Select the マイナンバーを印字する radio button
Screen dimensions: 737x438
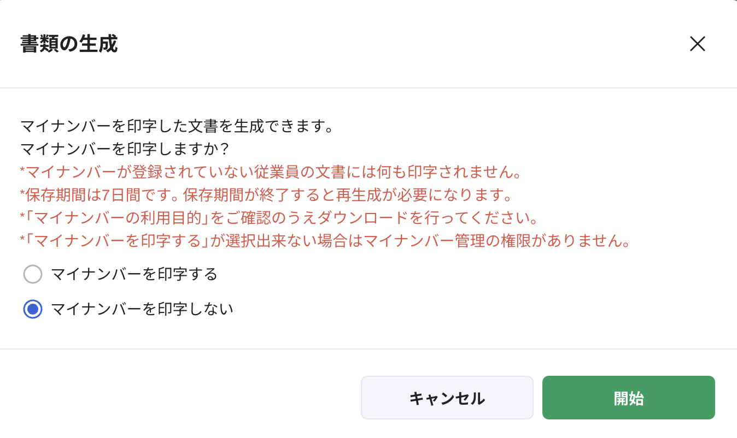[x=33, y=275]
